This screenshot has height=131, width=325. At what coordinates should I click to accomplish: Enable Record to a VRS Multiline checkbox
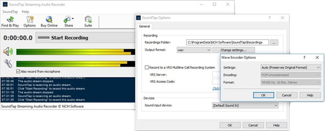[147, 67]
